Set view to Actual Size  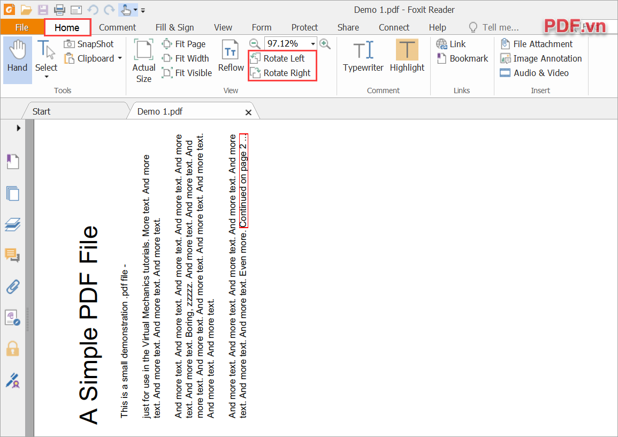(144, 61)
